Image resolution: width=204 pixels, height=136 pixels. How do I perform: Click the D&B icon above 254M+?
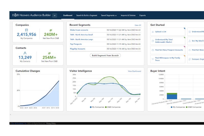(50, 53)
